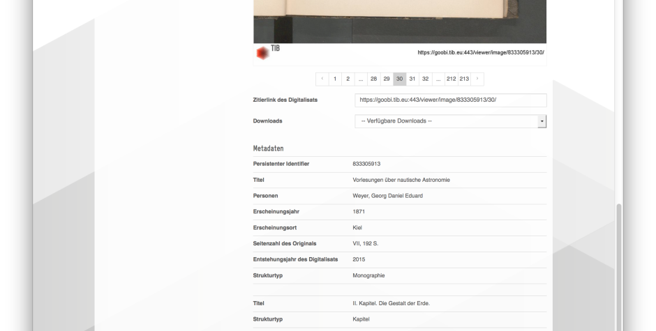
Task: Click the 'Zitierlink des Digitalisats' label
Action: point(285,100)
